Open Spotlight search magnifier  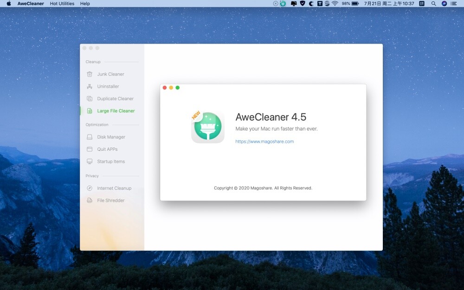point(433,4)
